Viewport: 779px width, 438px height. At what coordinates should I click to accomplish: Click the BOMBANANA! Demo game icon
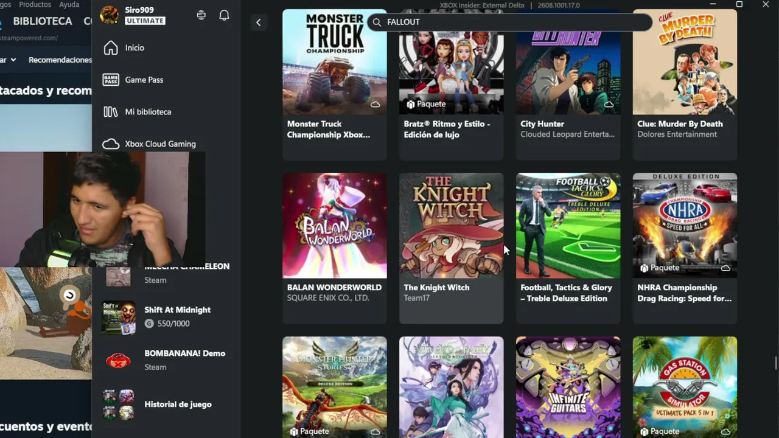tap(119, 360)
